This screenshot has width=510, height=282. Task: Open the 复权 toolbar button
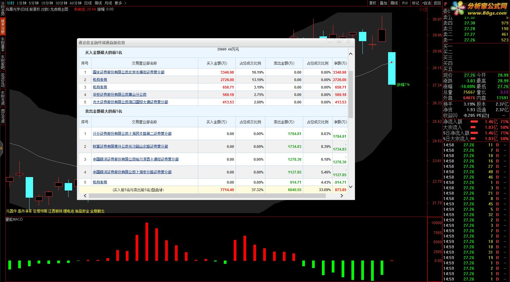tap(373, 3)
